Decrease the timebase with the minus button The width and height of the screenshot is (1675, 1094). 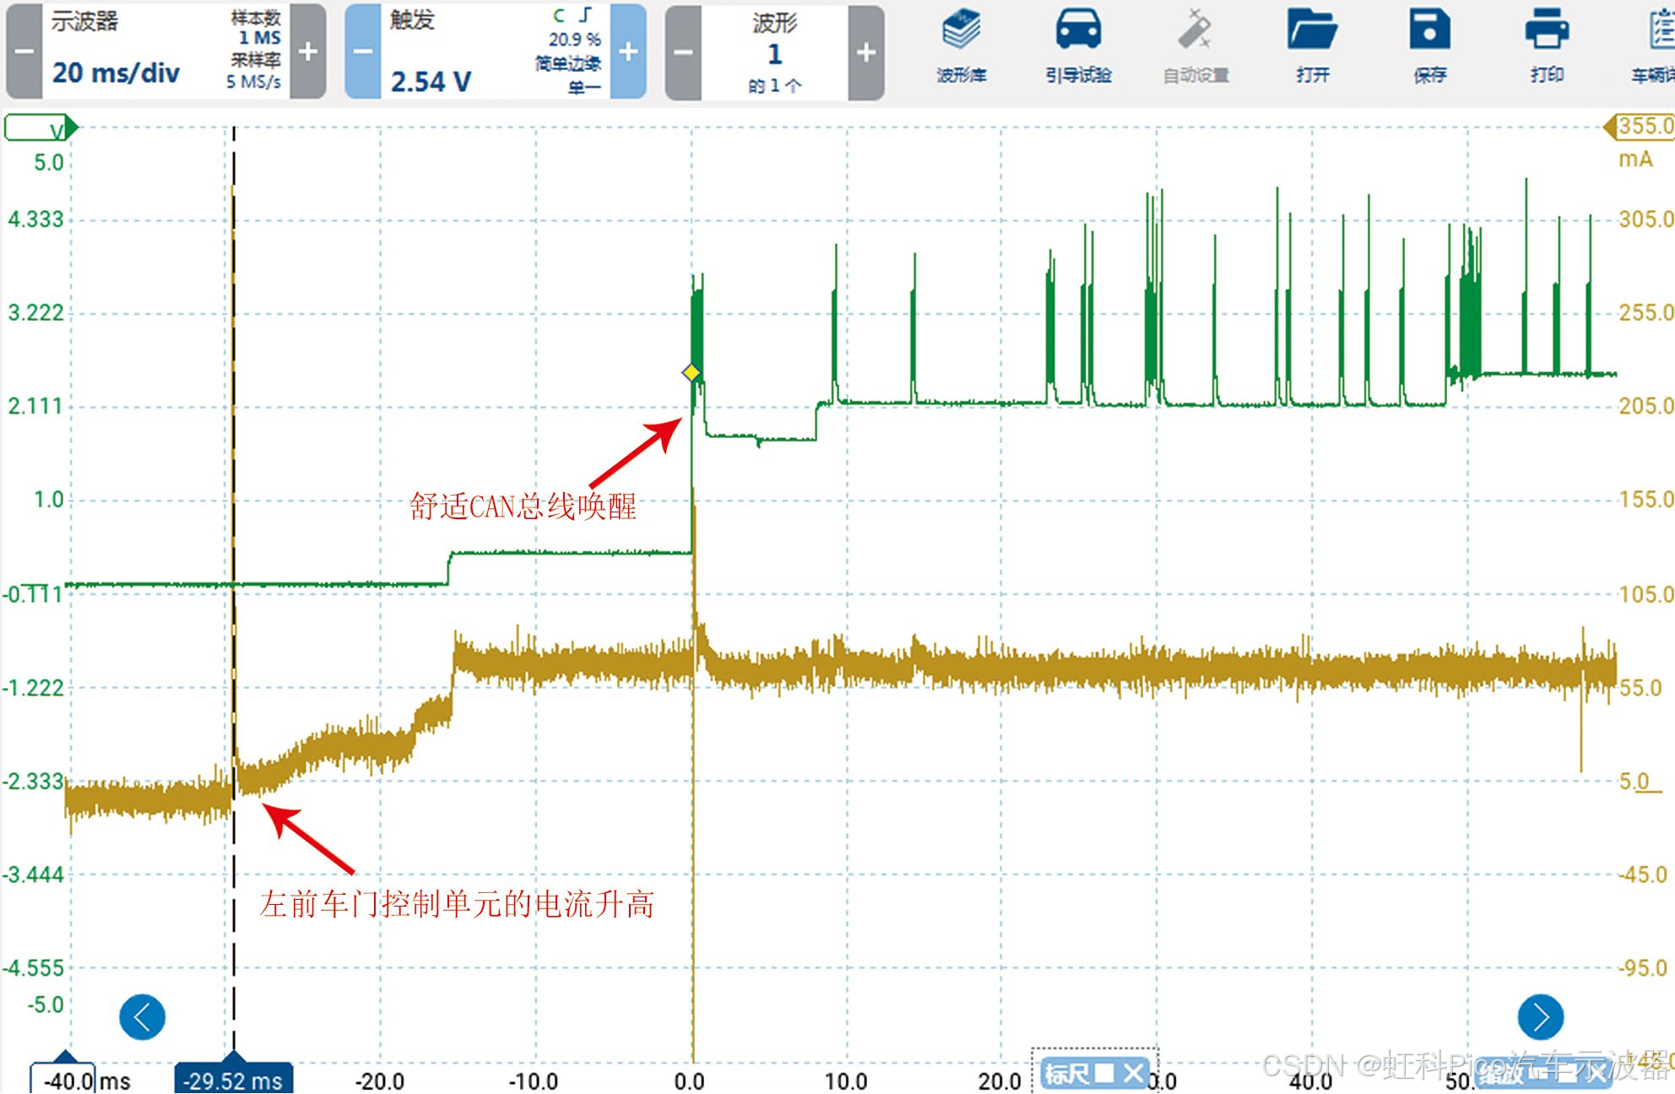pyautogui.click(x=24, y=52)
